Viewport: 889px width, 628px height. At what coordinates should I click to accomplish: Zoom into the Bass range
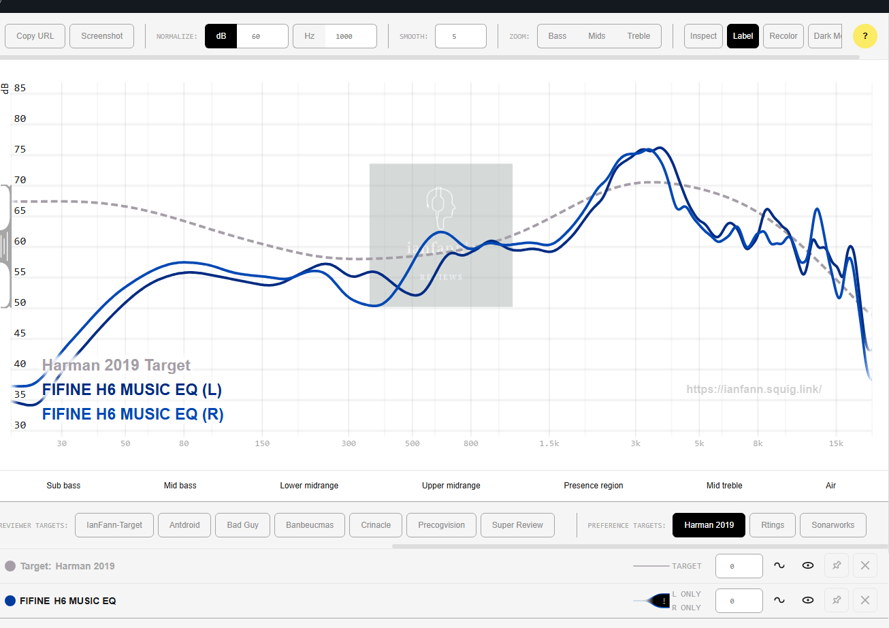[x=557, y=36]
